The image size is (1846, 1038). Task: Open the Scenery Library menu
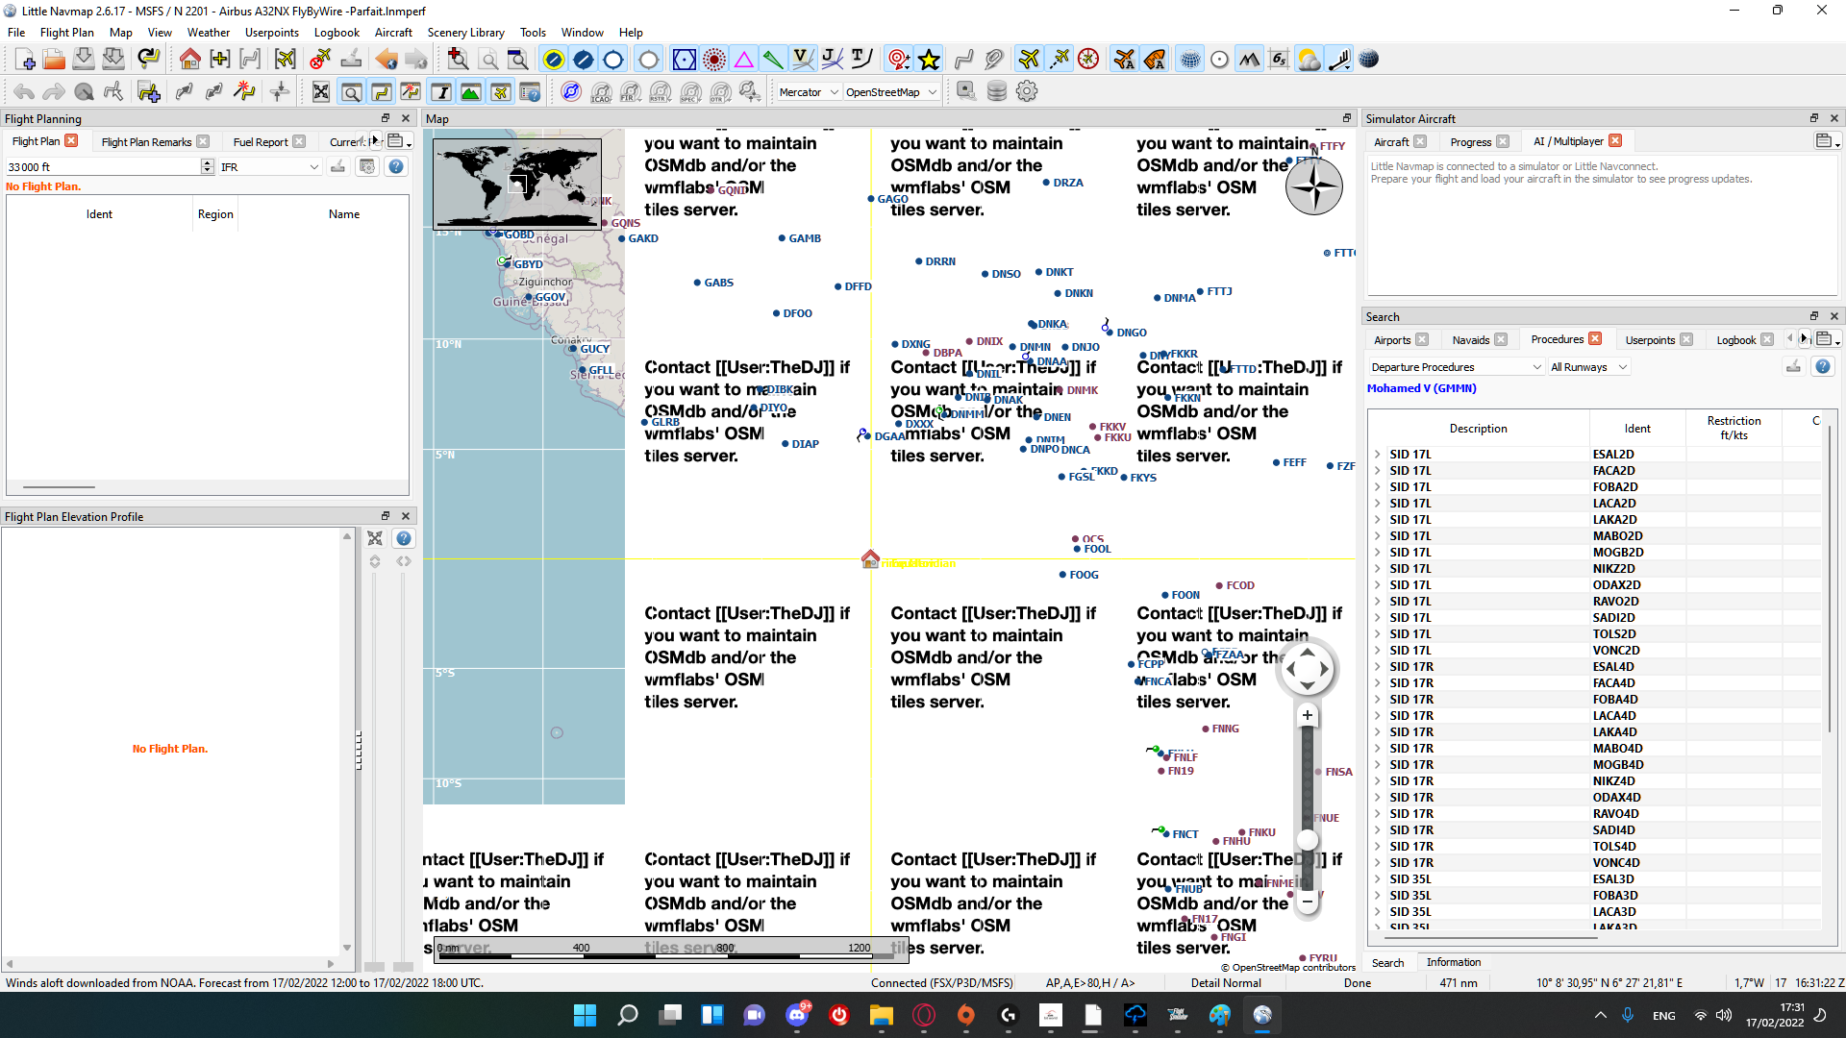click(x=465, y=32)
